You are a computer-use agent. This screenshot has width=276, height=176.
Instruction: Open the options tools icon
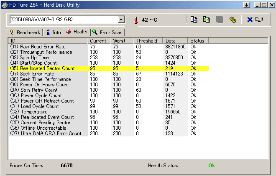click(x=233, y=20)
